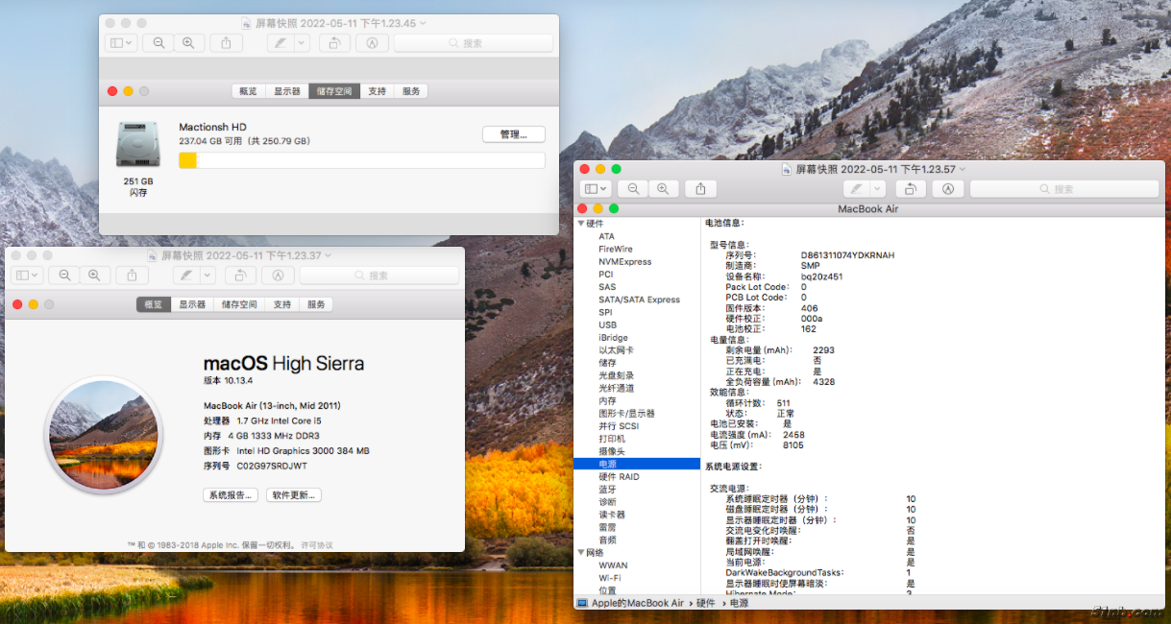Select the highlight pen in the 1.23.45 window
This screenshot has height=624, width=1171.
[281, 43]
